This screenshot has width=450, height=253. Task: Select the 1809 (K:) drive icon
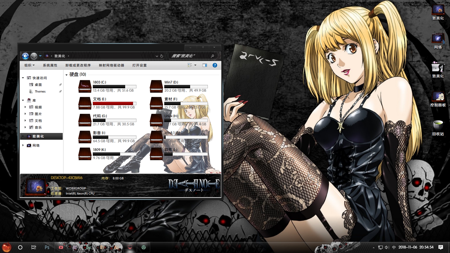[x=85, y=154]
